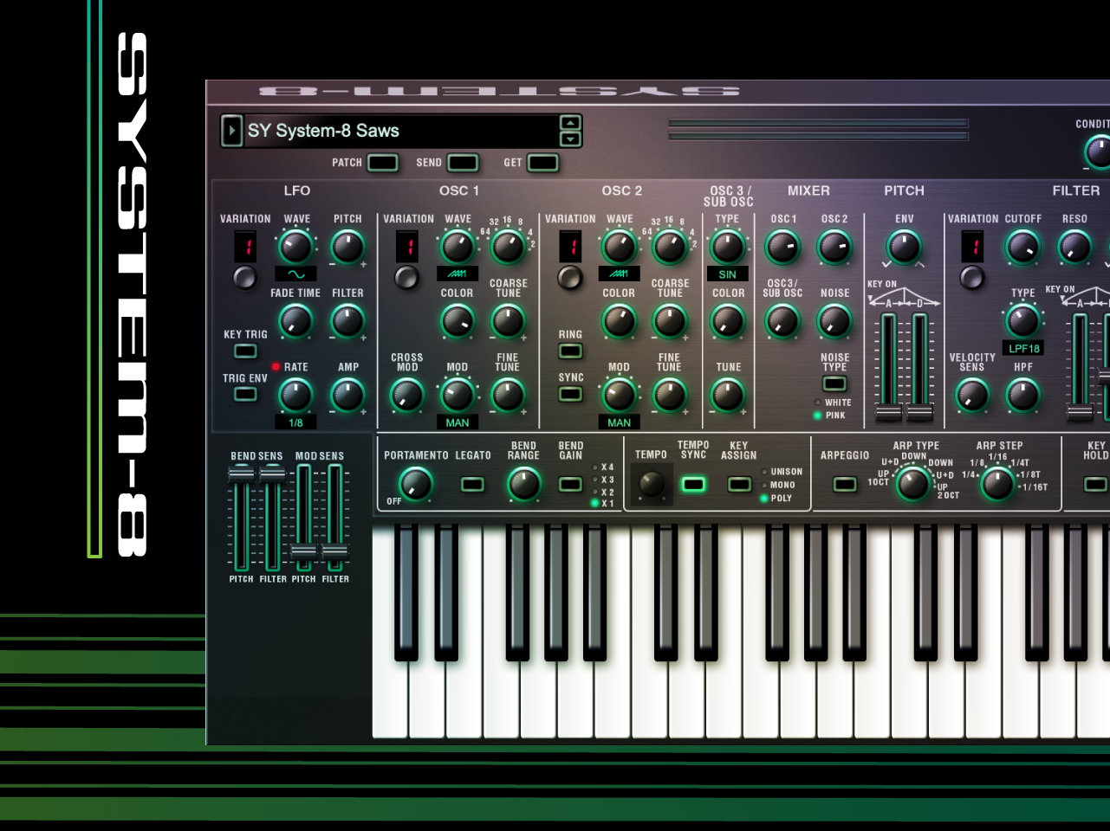Click the LFO variation button under the red display
1110x831 pixels.
245,277
